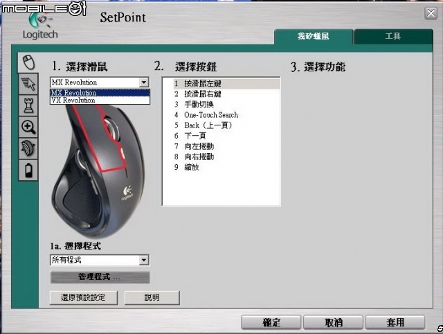Open the game settings chess rook icon

[28, 105]
